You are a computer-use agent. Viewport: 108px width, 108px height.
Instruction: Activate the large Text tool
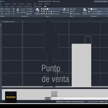18,11
